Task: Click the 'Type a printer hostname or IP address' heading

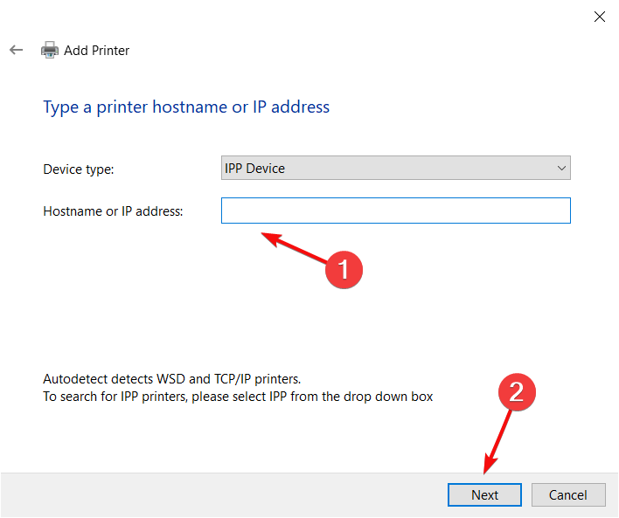Action: (x=186, y=107)
